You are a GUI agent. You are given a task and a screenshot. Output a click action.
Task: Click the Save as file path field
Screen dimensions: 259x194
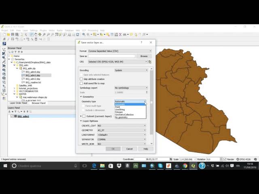[112, 56]
